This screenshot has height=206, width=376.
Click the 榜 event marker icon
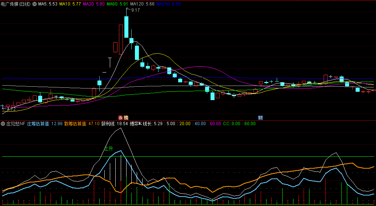(126, 118)
